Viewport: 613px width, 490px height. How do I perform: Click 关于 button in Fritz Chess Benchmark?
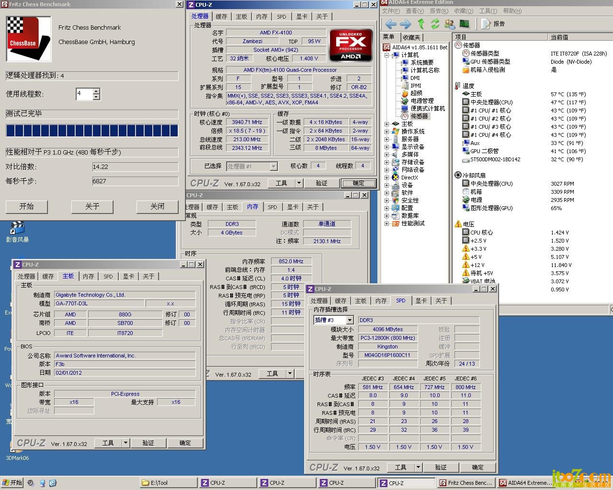coord(92,206)
